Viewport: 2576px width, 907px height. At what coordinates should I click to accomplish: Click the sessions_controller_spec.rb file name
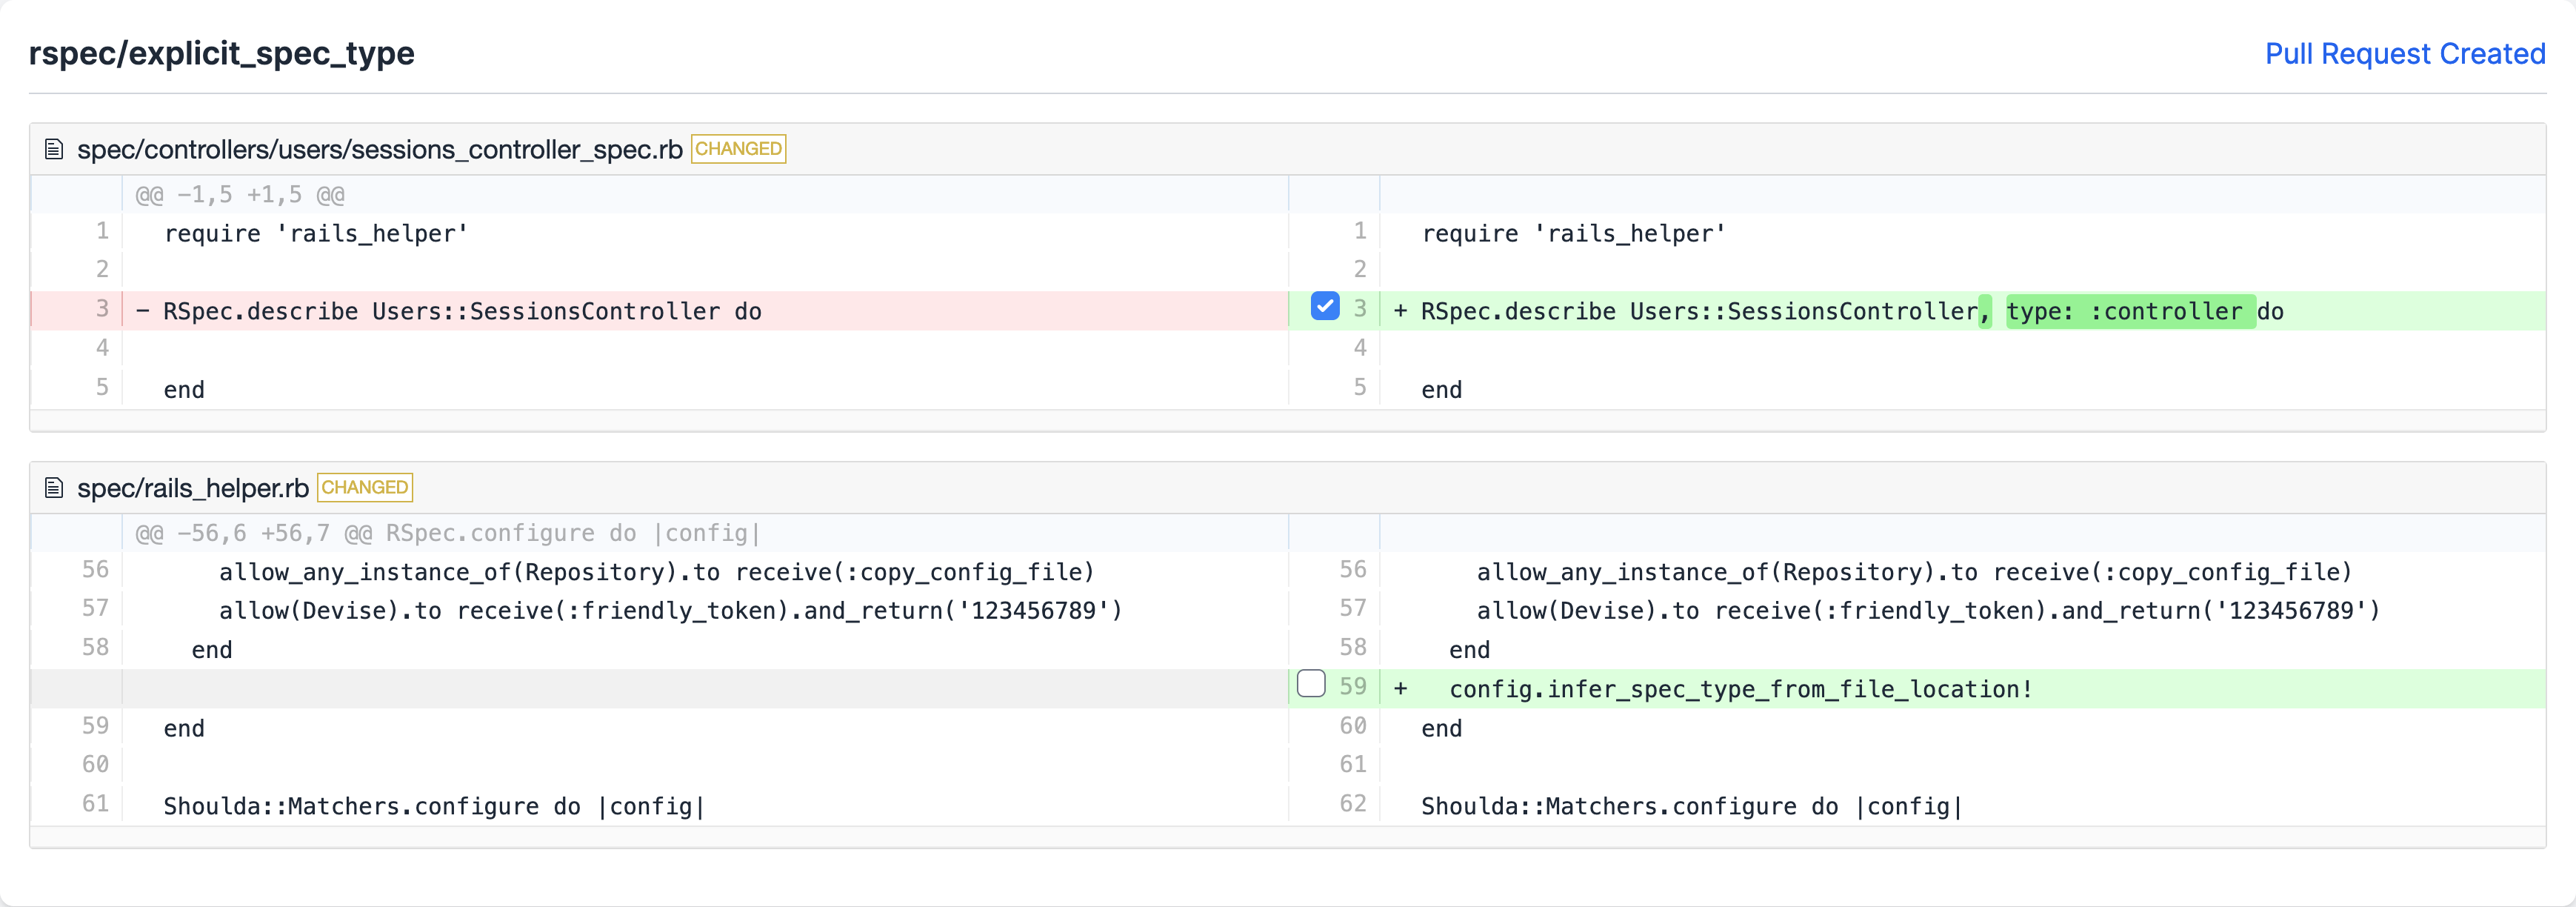pyautogui.click(x=380, y=149)
